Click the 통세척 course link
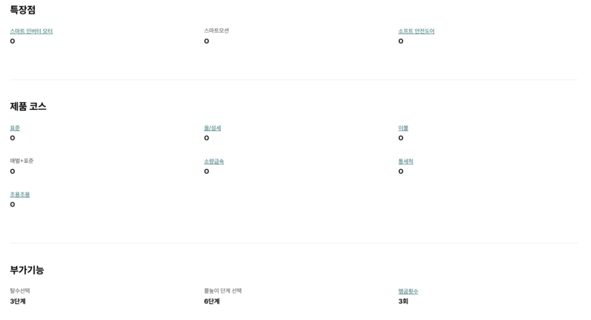Screen dimensions: 591x320 406,161
